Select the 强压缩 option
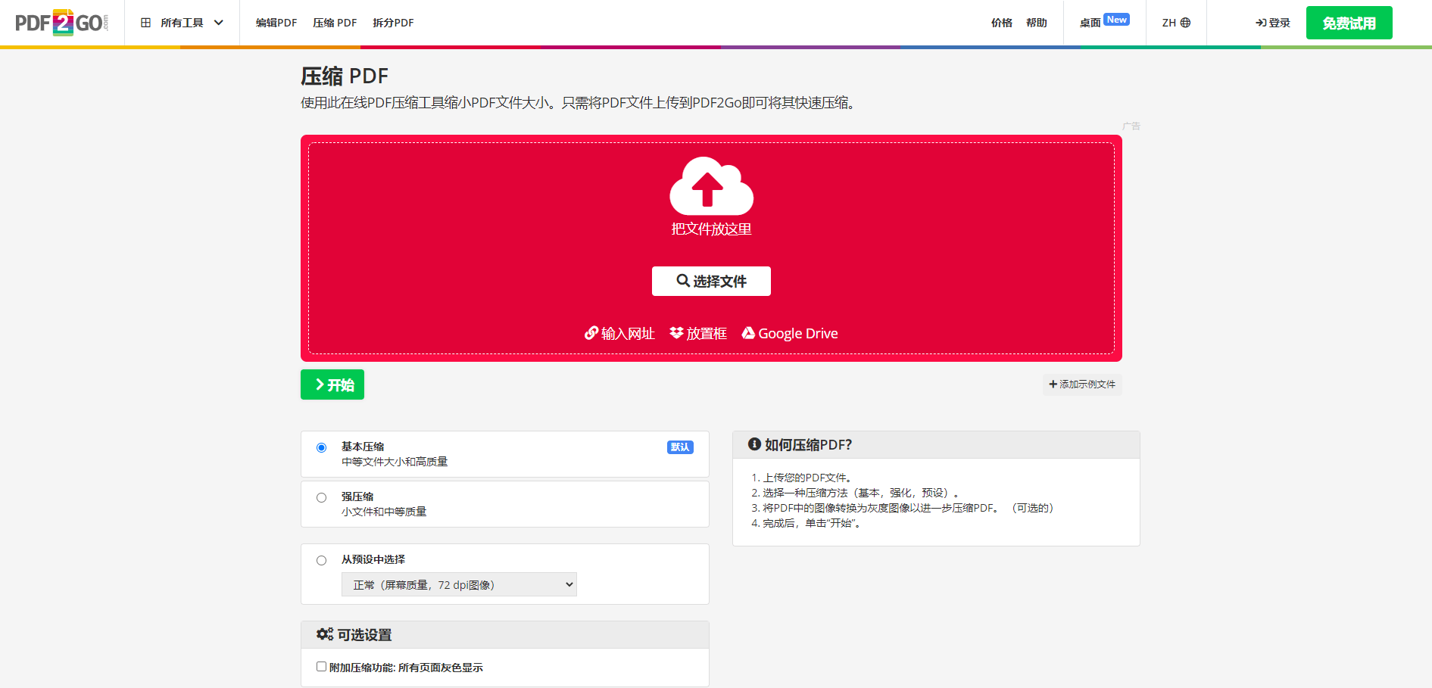 click(321, 497)
